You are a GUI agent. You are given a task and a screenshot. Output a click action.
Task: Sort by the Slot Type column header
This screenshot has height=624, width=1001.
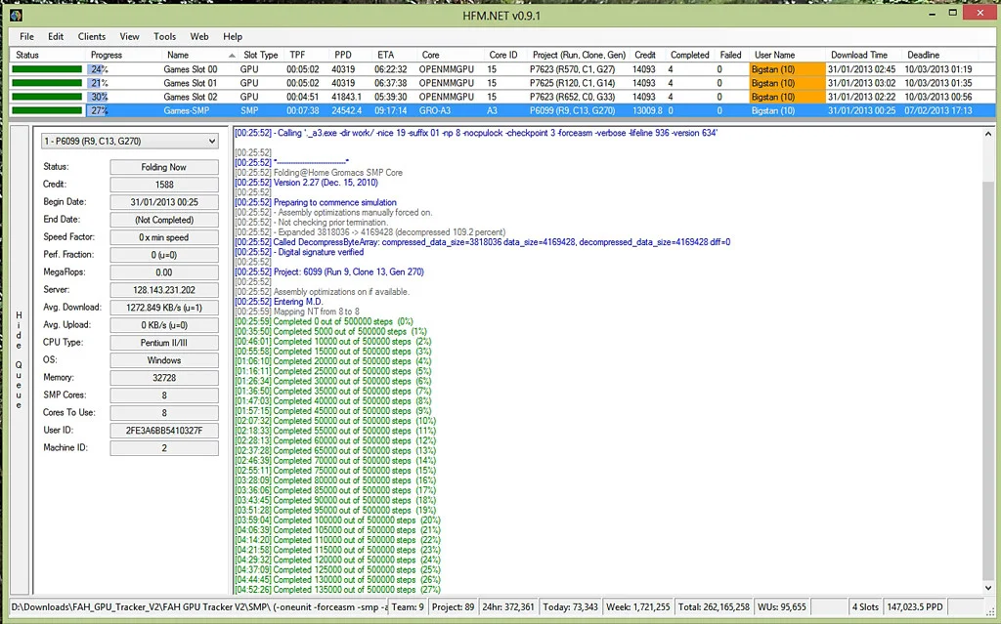(x=260, y=55)
